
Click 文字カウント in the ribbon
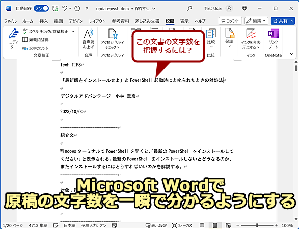point(35,48)
